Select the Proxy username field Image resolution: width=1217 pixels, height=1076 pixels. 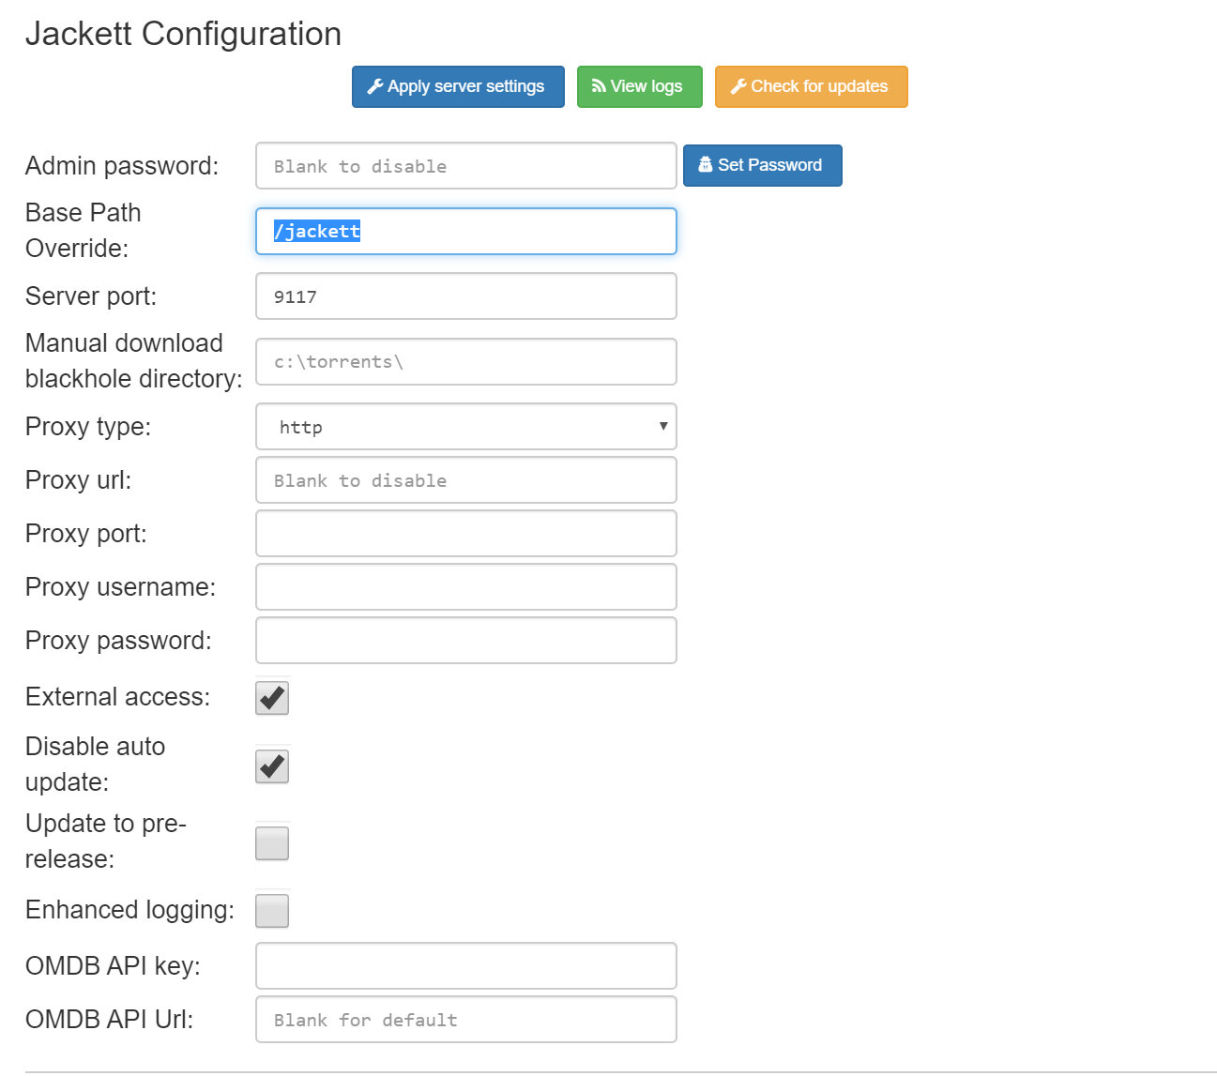click(465, 587)
